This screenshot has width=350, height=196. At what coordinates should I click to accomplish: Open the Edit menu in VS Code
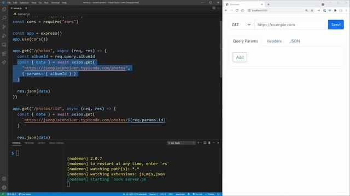pyautogui.click(x=15, y=3)
